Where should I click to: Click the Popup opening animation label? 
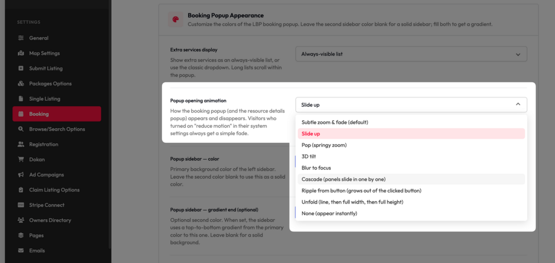tap(198, 101)
